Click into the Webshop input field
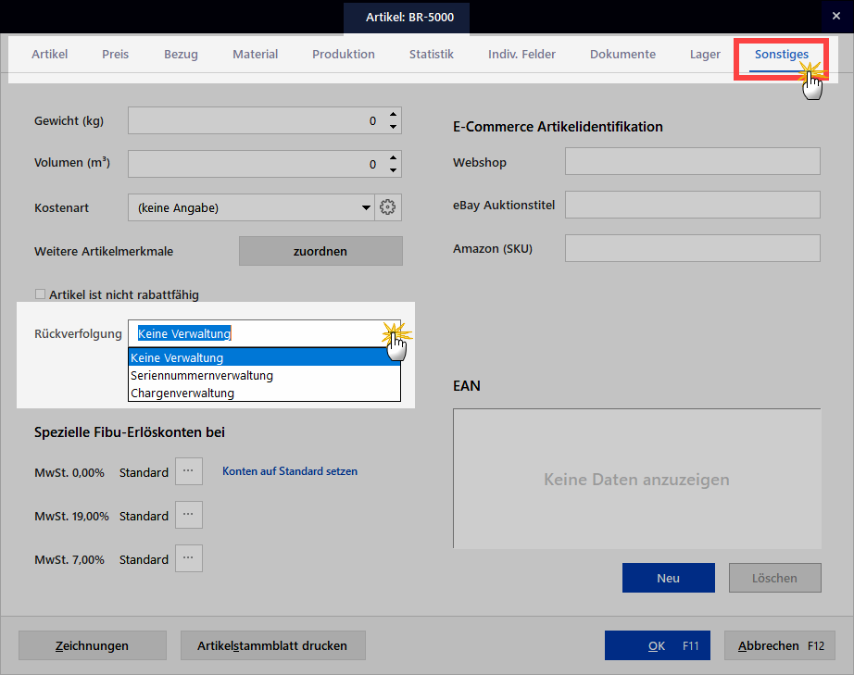 click(692, 162)
